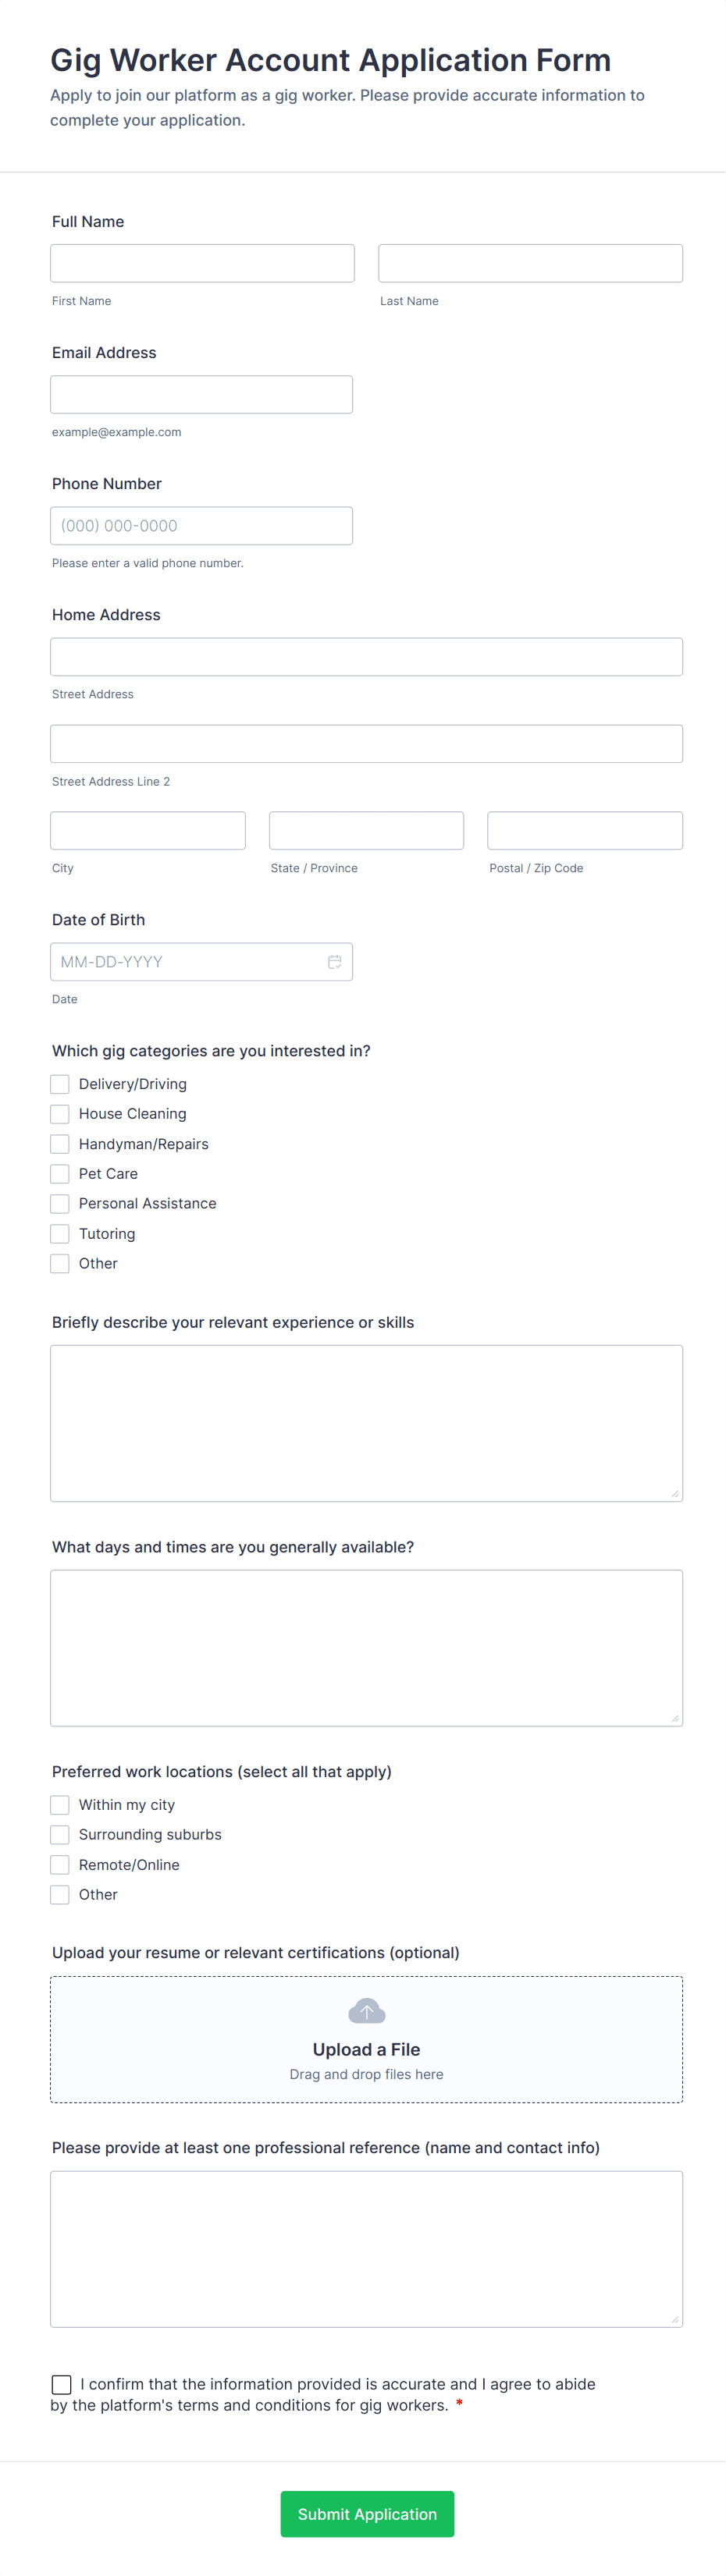This screenshot has width=726, height=2576.
Task: Select the Email Address input
Action: point(201,394)
